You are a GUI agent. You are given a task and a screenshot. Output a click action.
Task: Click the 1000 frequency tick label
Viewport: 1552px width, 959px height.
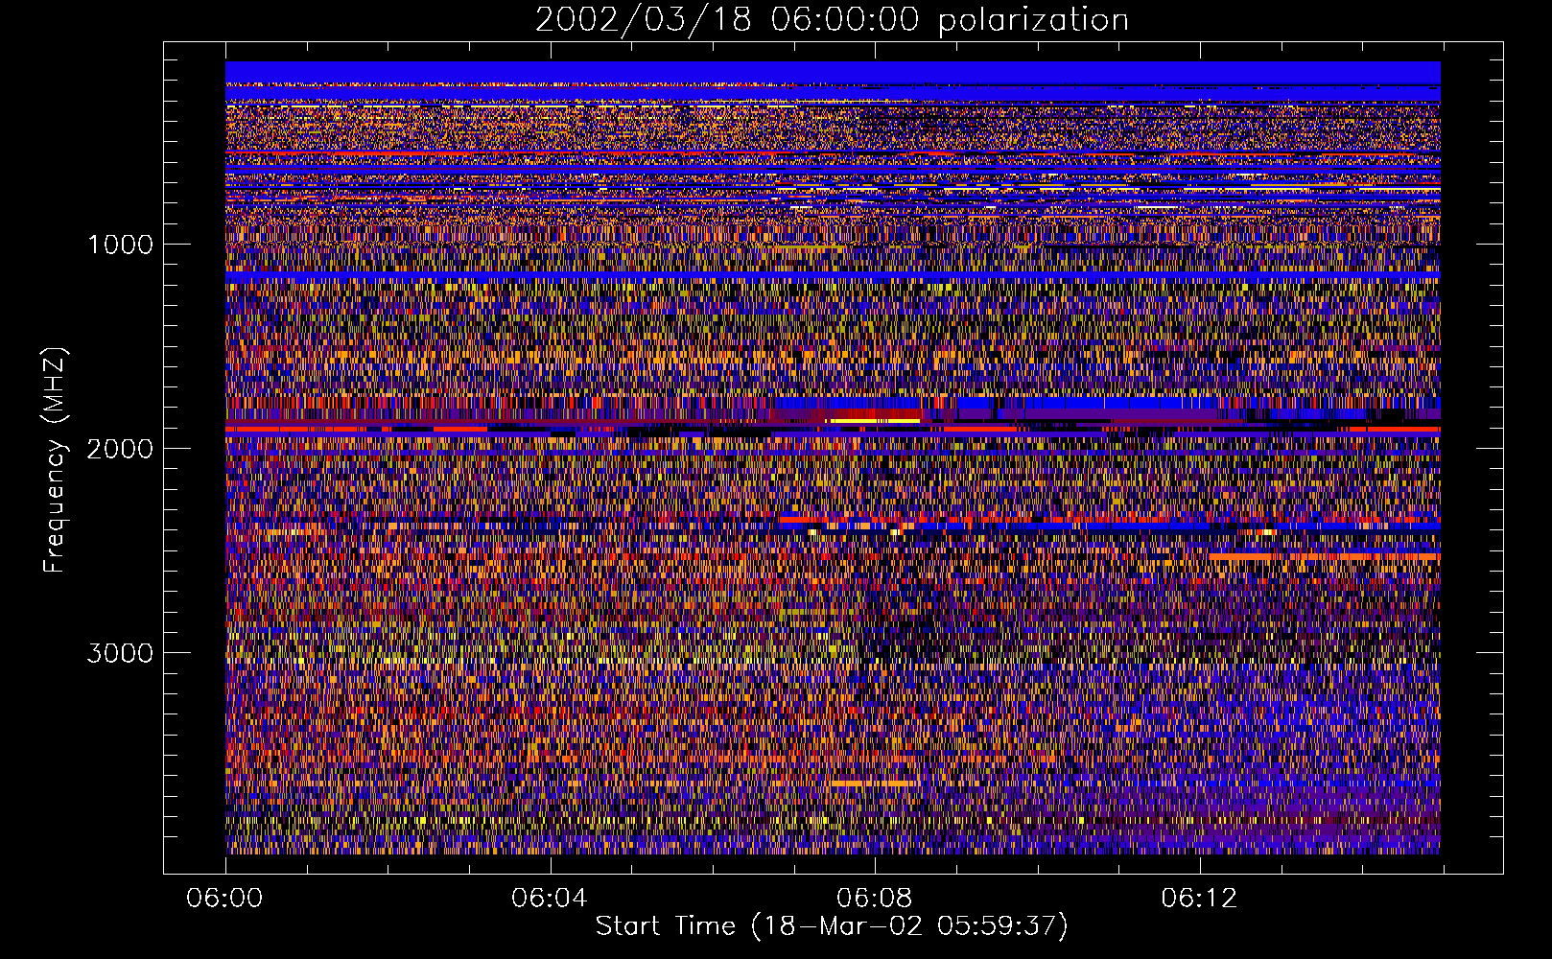(120, 245)
